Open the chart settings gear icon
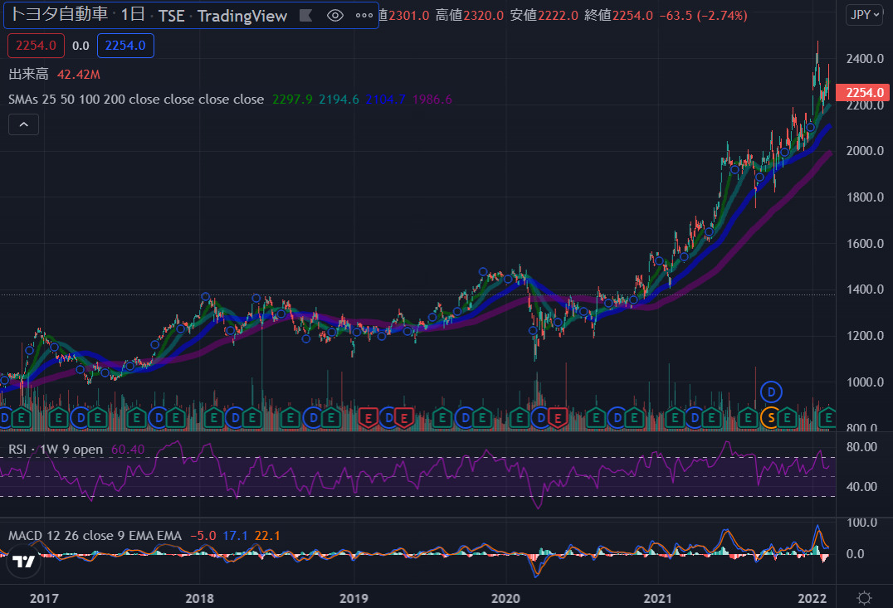The height and width of the screenshot is (608, 893). pyautogui.click(x=864, y=598)
